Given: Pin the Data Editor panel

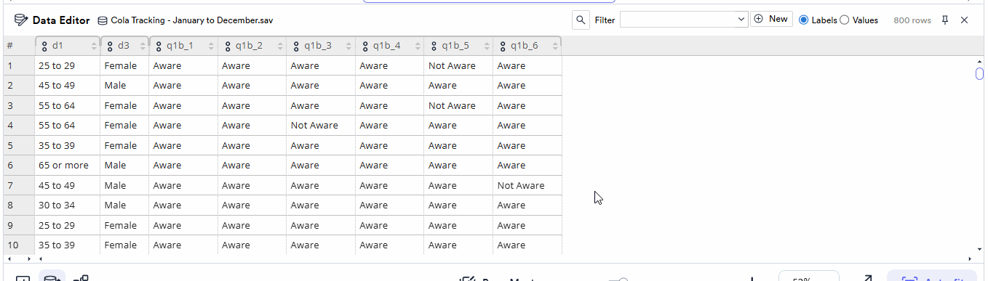Looking at the screenshot, I should pyautogui.click(x=945, y=20).
